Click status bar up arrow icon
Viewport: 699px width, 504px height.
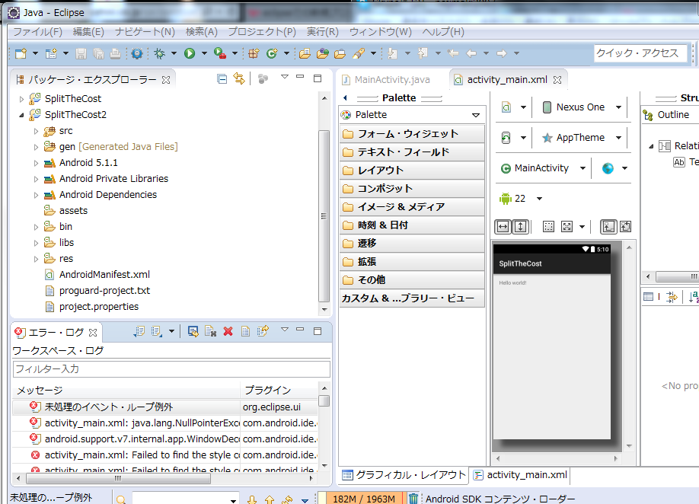(270, 500)
